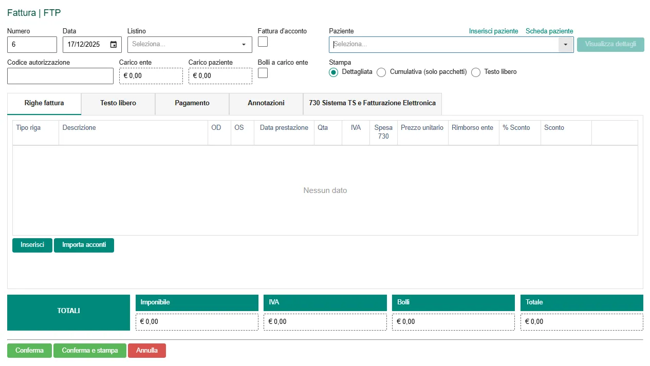Click Conferma e stampa button
The width and height of the screenshot is (650, 366).
point(90,351)
